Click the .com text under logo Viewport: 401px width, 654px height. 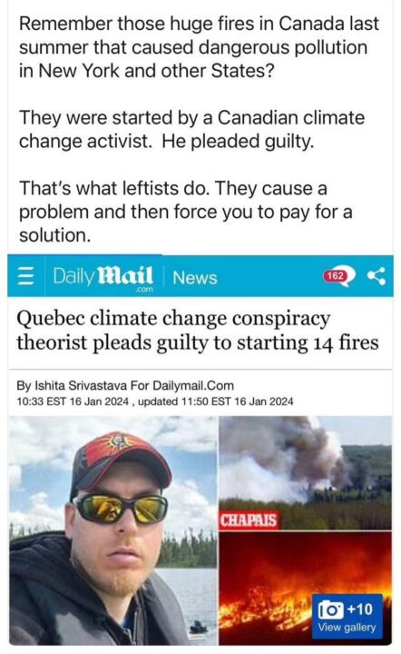(144, 289)
